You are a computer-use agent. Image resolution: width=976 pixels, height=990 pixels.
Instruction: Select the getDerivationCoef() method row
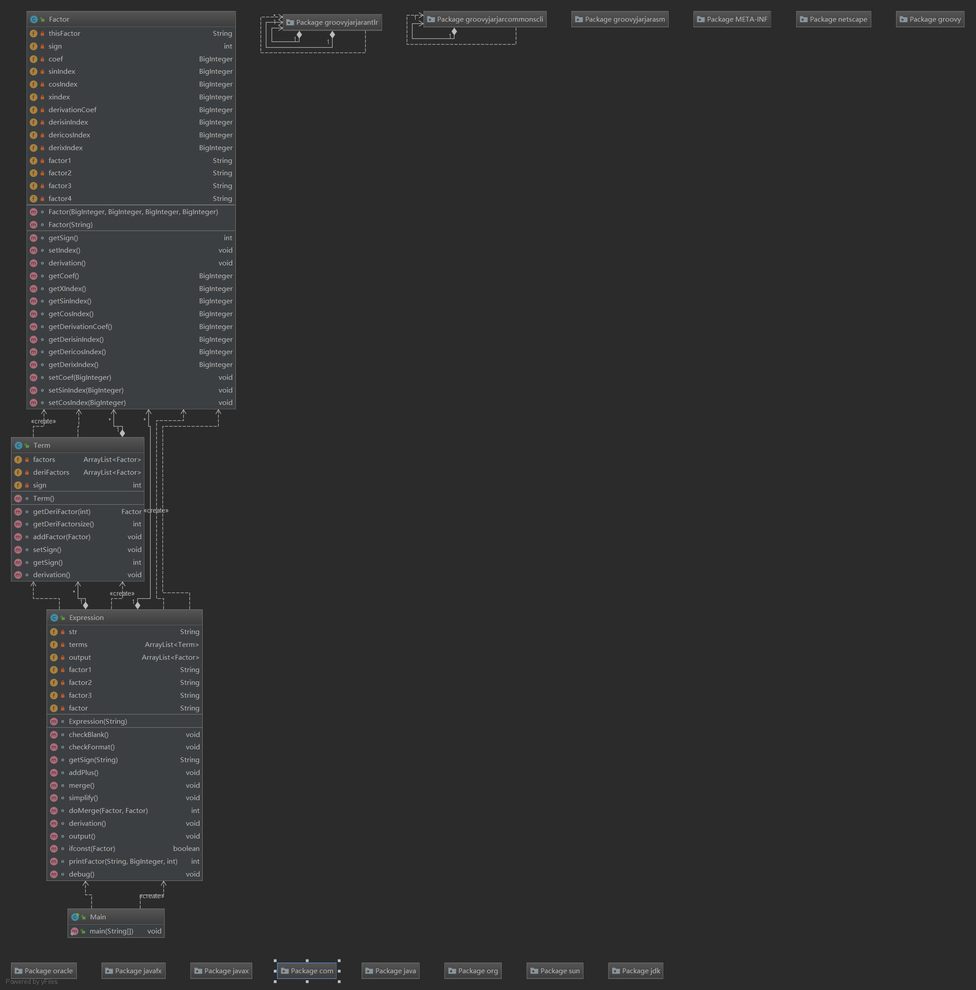(x=80, y=327)
